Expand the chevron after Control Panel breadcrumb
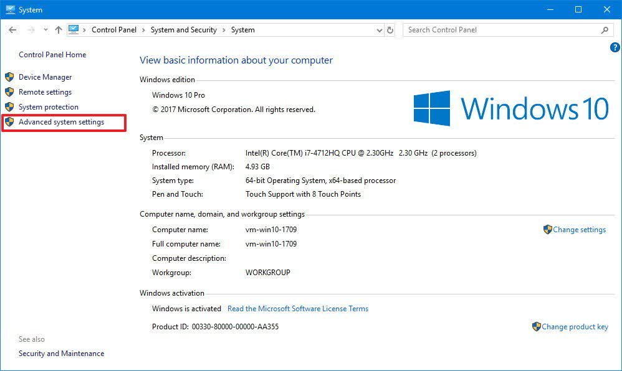The image size is (622, 371). [x=143, y=30]
